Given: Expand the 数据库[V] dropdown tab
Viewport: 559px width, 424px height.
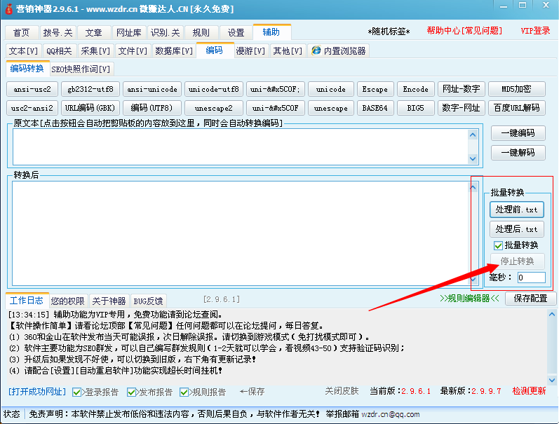Looking at the screenshot, I should tap(174, 51).
